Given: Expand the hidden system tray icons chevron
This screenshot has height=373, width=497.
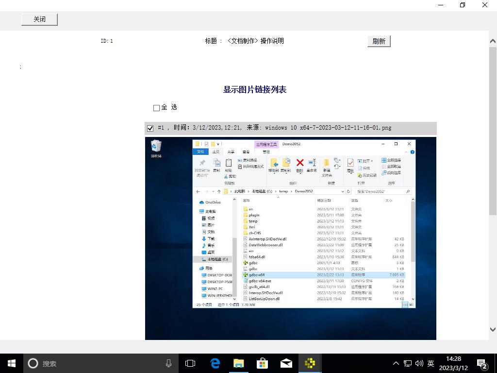Looking at the screenshot, I should 396,363.
